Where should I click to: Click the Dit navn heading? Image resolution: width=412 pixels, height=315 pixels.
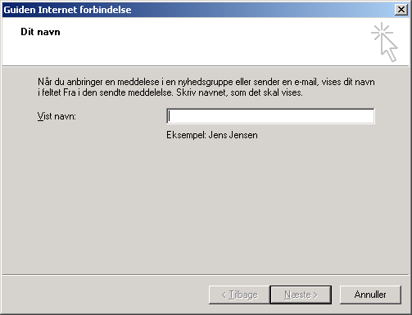[x=40, y=32]
